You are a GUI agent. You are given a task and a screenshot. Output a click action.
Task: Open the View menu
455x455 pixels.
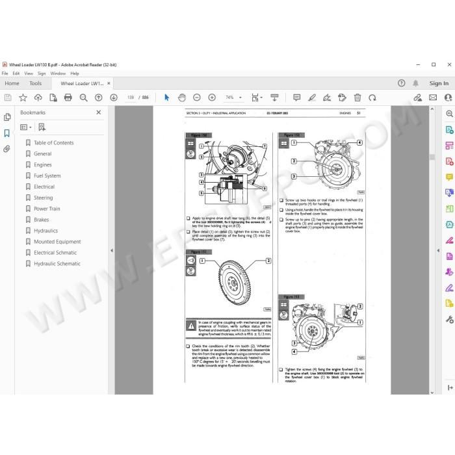29,73
